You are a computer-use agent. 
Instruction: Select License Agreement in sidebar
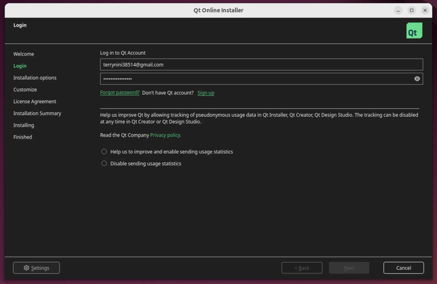coord(35,101)
